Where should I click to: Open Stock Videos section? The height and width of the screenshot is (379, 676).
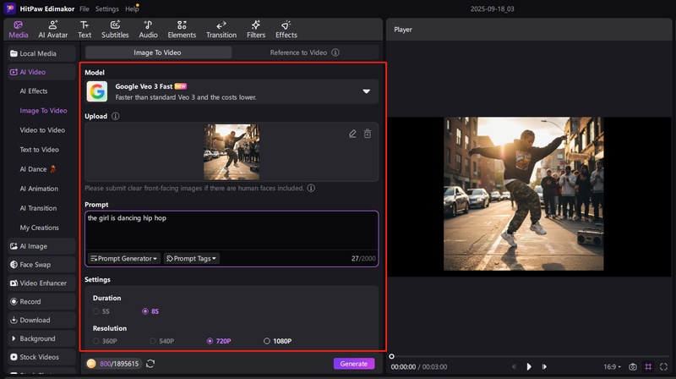41,357
